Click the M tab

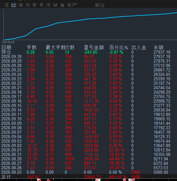tap(55, 5)
